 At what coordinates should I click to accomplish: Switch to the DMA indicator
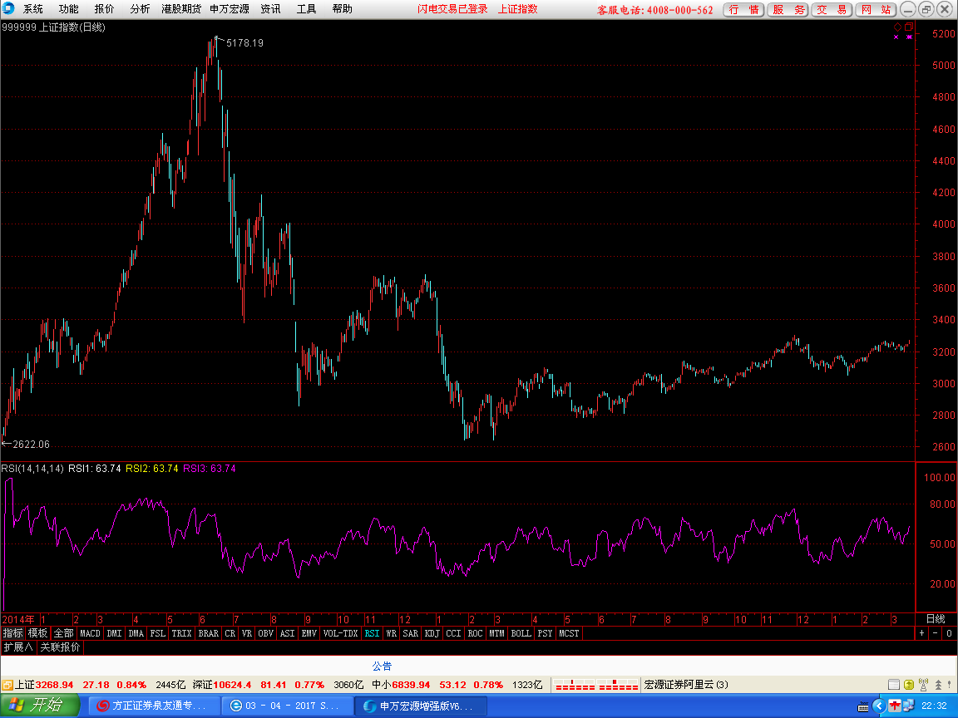point(136,633)
